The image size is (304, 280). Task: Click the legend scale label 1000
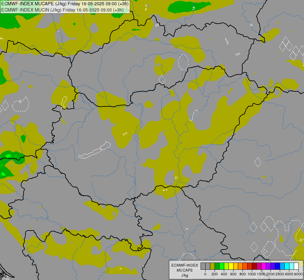coord(252,274)
